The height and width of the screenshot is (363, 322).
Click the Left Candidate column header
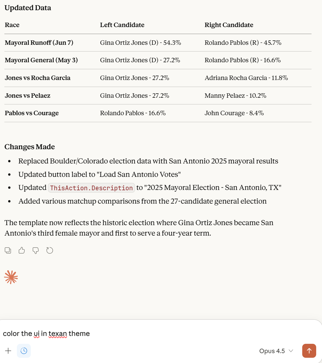(122, 25)
